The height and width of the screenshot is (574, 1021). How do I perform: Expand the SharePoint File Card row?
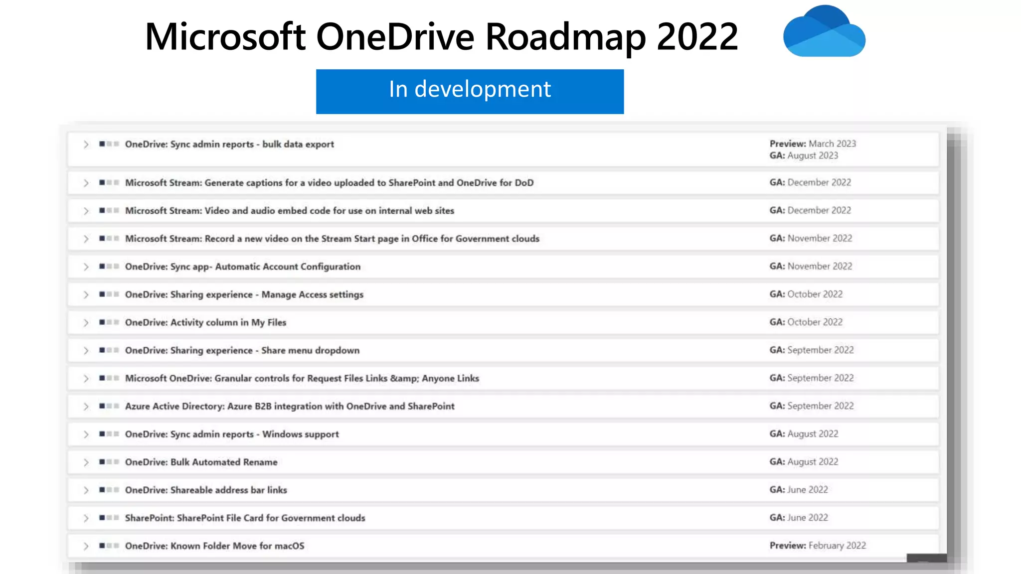tap(86, 518)
